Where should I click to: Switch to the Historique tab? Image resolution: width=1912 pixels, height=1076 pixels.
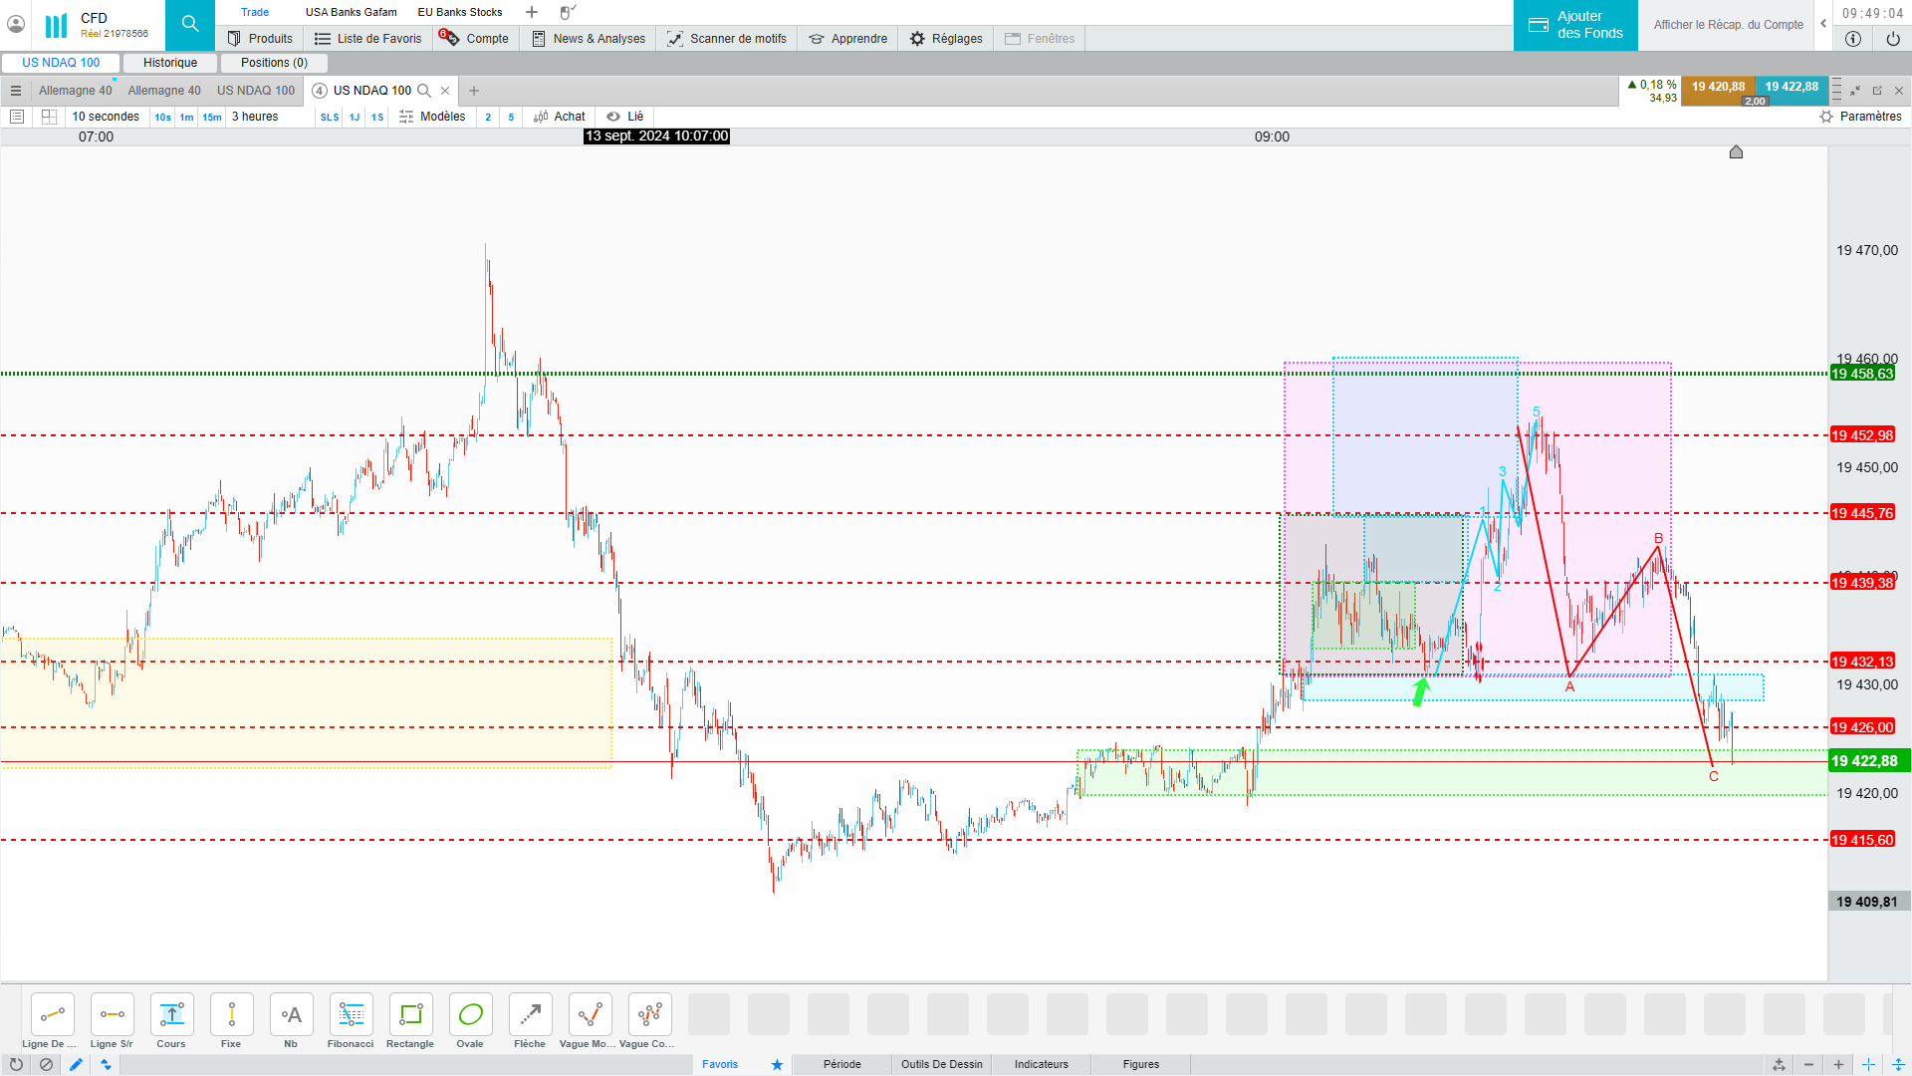[170, 63]
